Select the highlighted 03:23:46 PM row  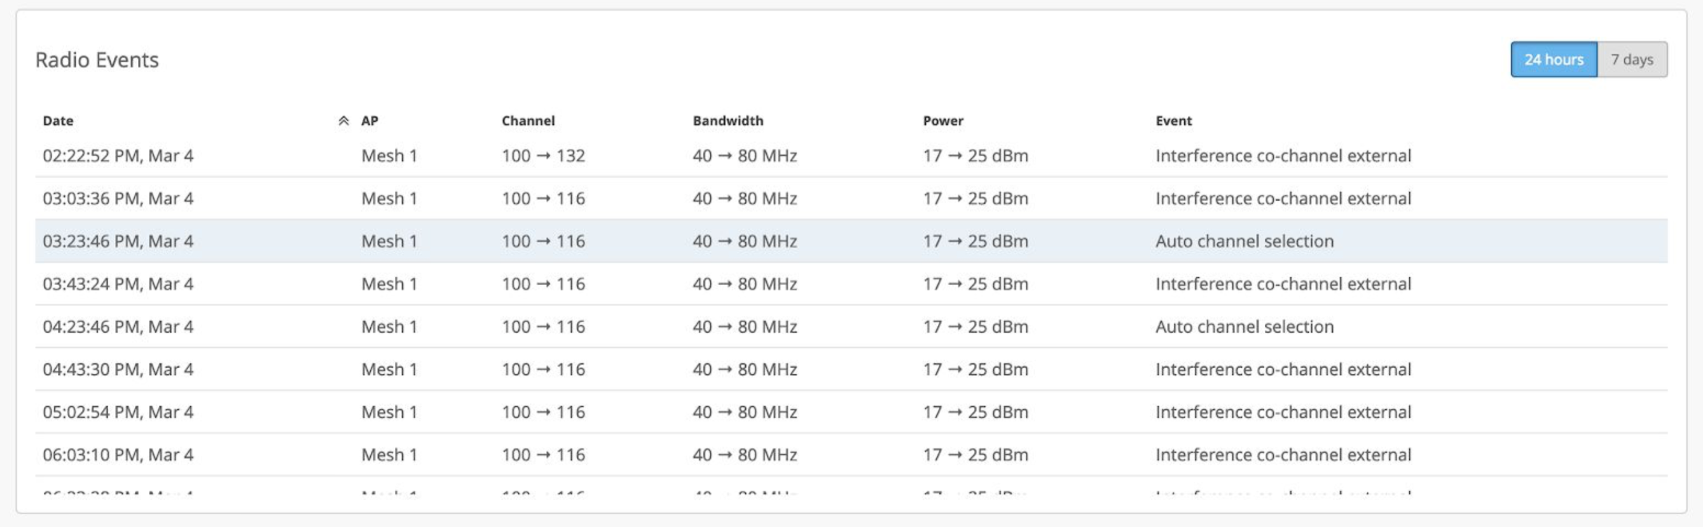click(118, 241)
